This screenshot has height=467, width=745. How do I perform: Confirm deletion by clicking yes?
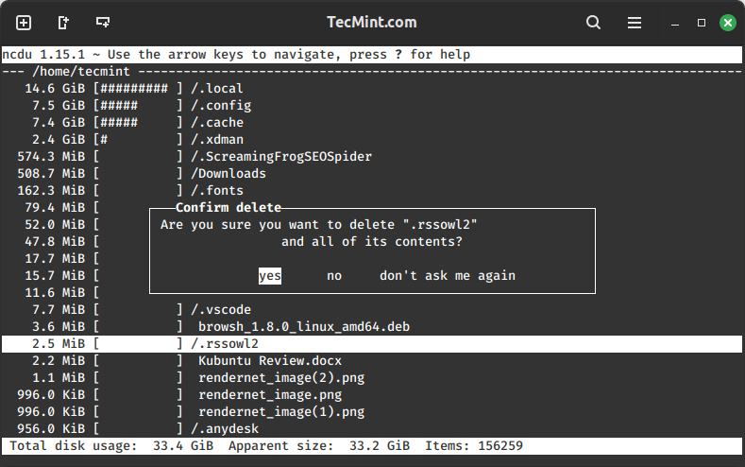[x=270, y=276]
